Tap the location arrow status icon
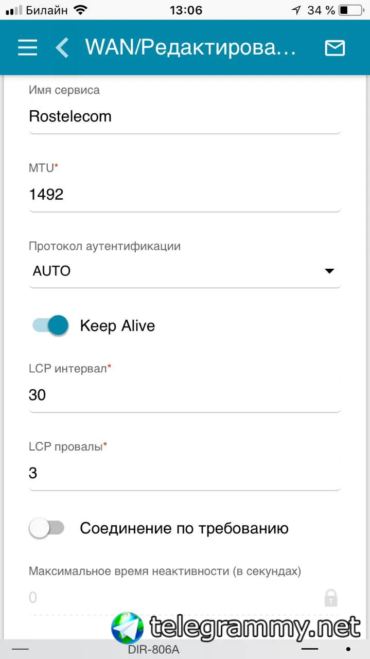This screenshot has height=659, width=370. click(x=296, y=10)
